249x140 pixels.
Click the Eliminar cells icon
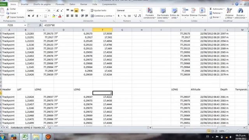pyautogui.click(x=194, y=10)
